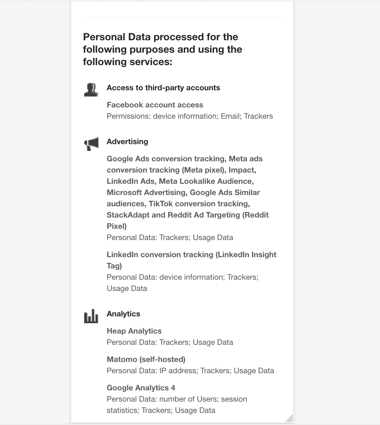Open the Google Ads conversion tracking services list
380x425 pixels.
(188, 192)
